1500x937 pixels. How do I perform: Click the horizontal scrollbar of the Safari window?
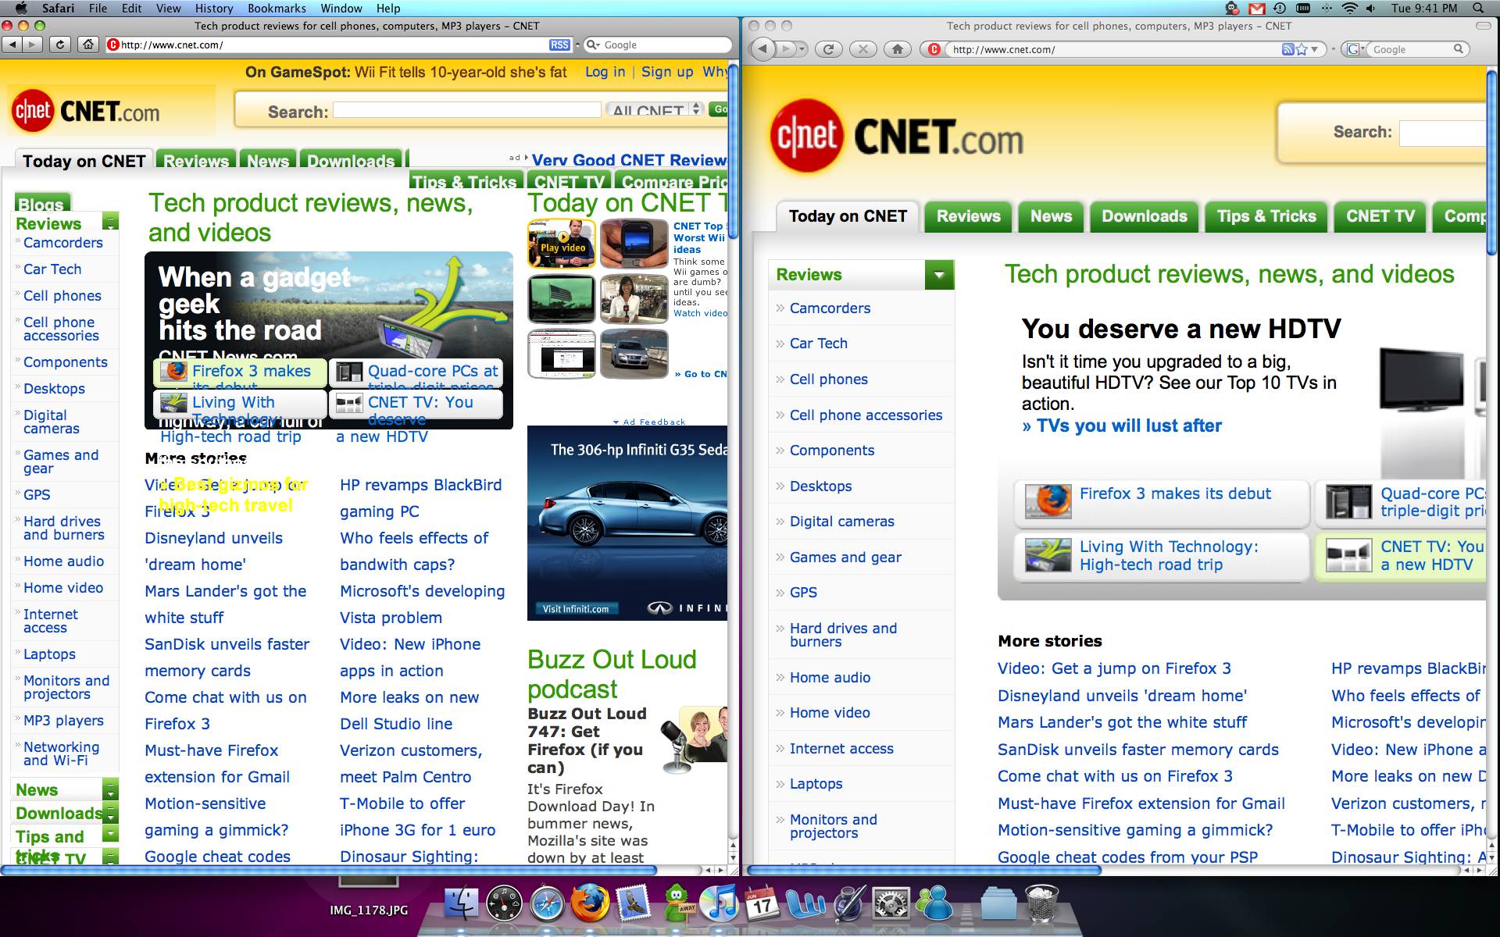328,869
